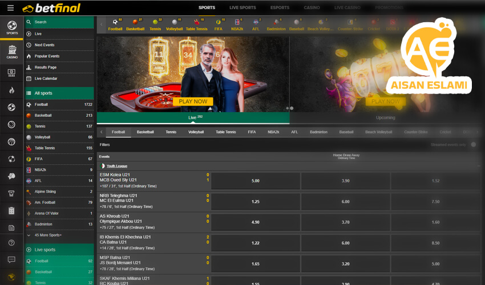Screen dimensions: 485x285
Task: Open the hamburger menu beside the betfinal logo
Action: (x=11, y=8)
